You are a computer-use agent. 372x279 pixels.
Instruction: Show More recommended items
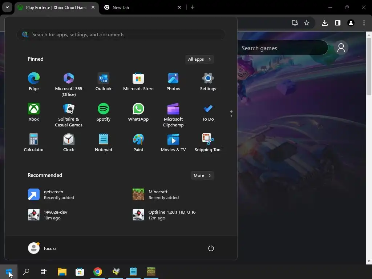pos(202,175)
